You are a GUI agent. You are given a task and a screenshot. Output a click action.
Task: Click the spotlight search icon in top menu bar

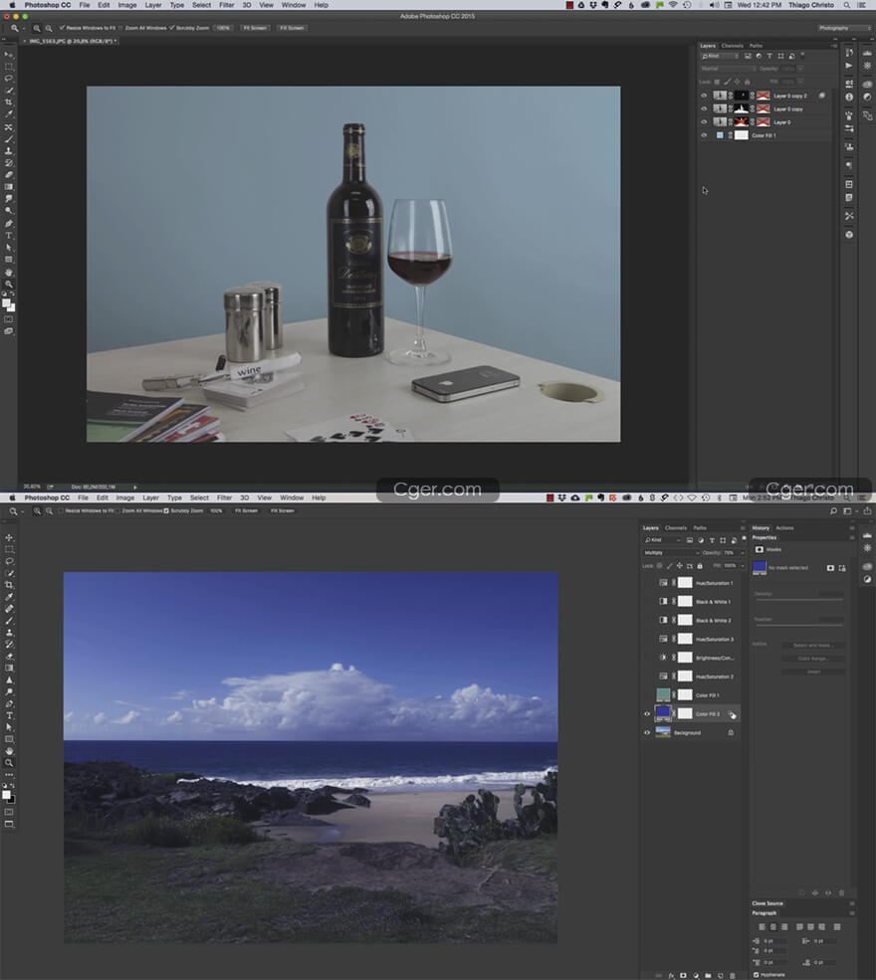[x=846, y=5]
